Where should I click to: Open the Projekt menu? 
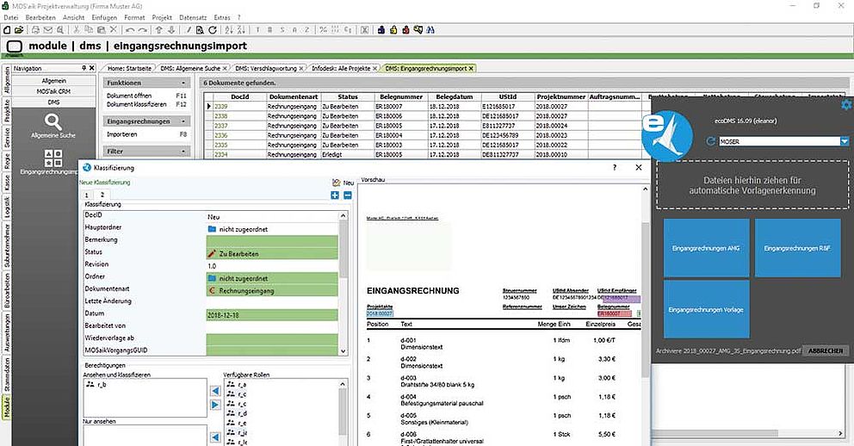[x=163, y=16]
